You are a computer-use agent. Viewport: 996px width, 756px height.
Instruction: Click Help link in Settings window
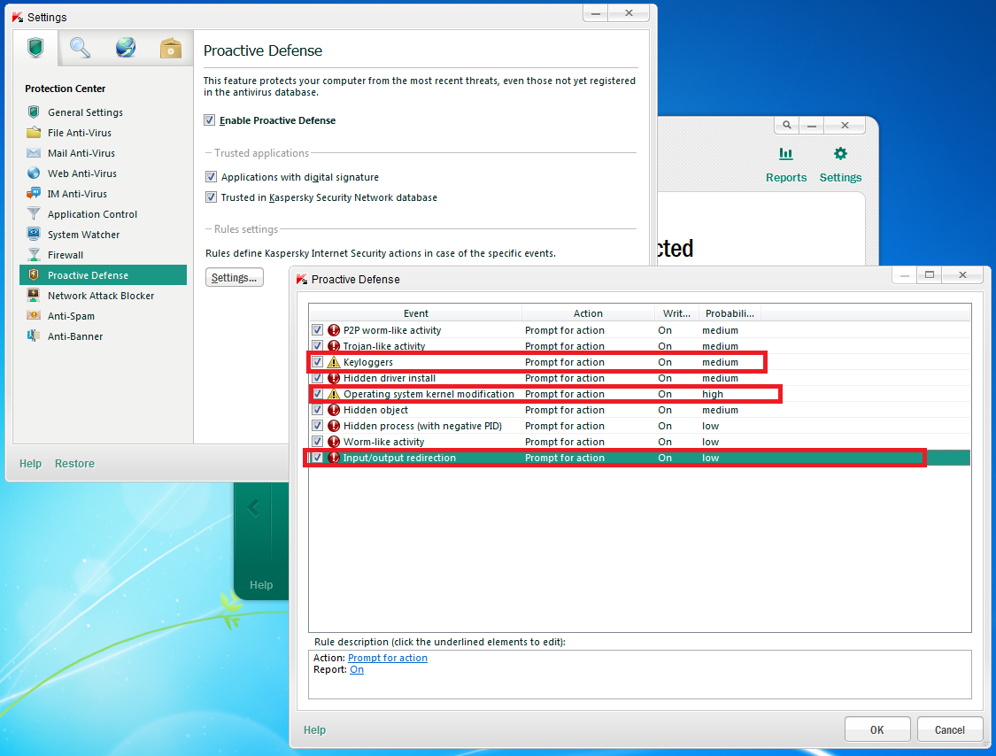(30, 464)
